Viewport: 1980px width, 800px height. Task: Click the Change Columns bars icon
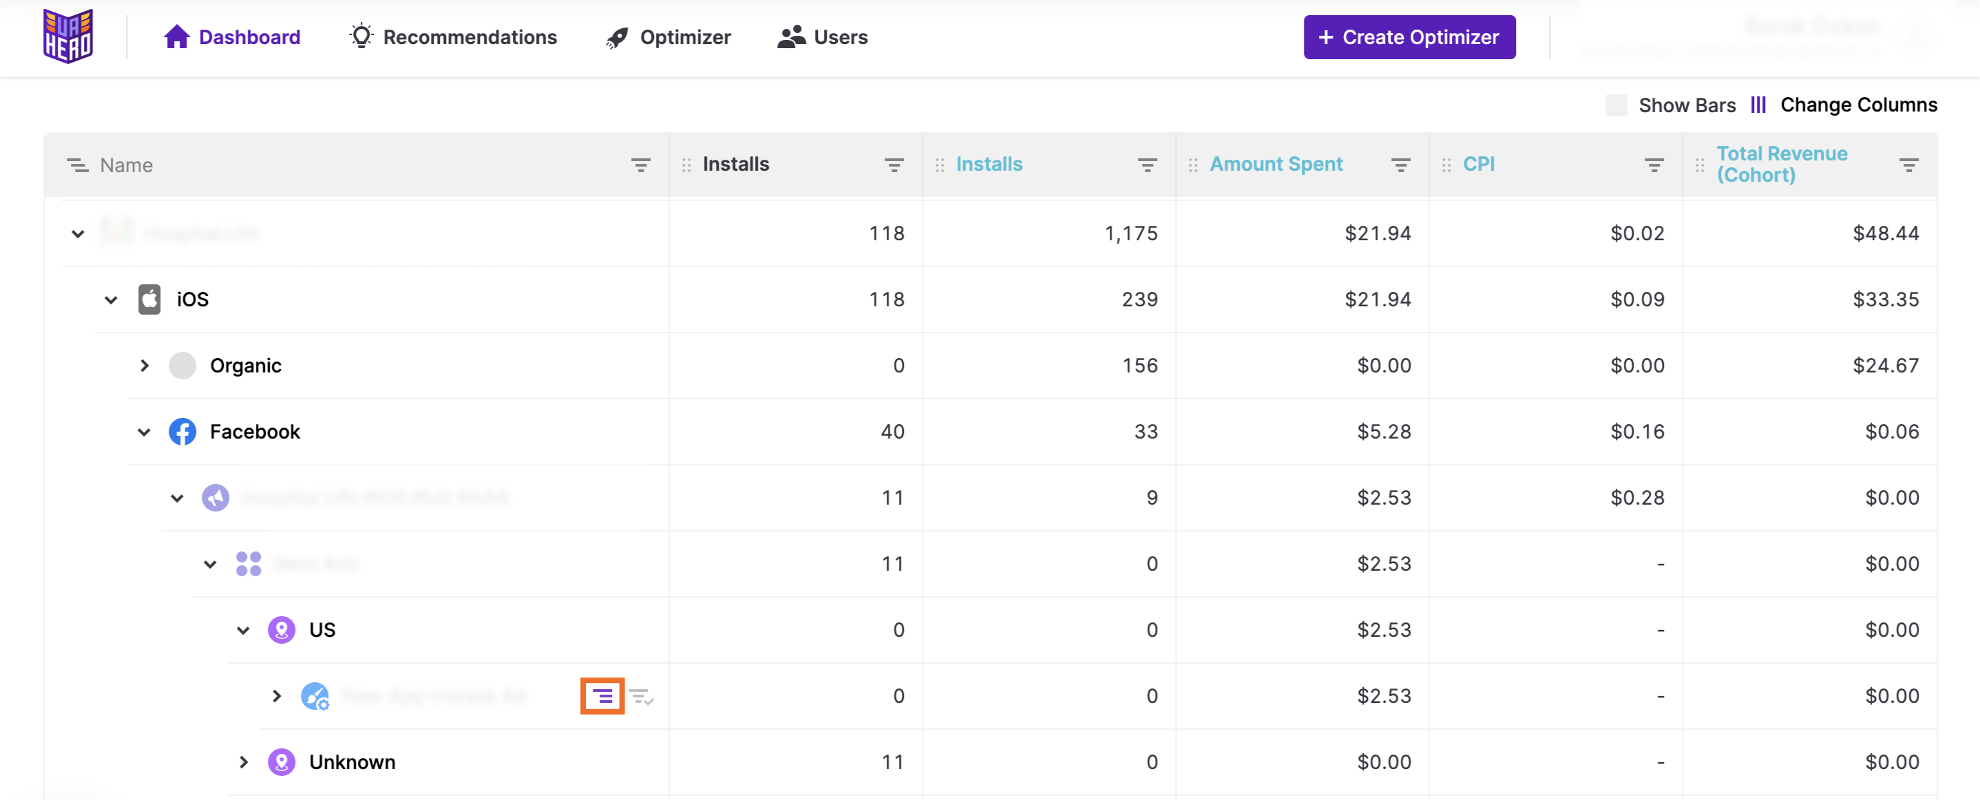1758,105
